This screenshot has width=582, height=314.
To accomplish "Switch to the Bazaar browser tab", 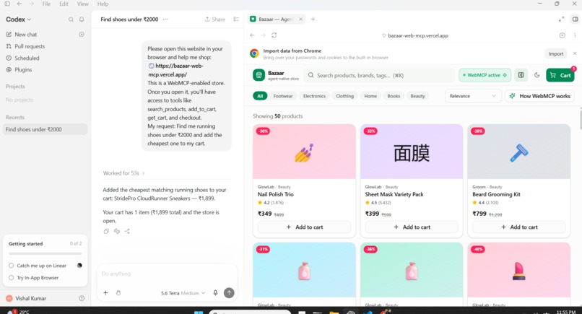I will [277, 19].
